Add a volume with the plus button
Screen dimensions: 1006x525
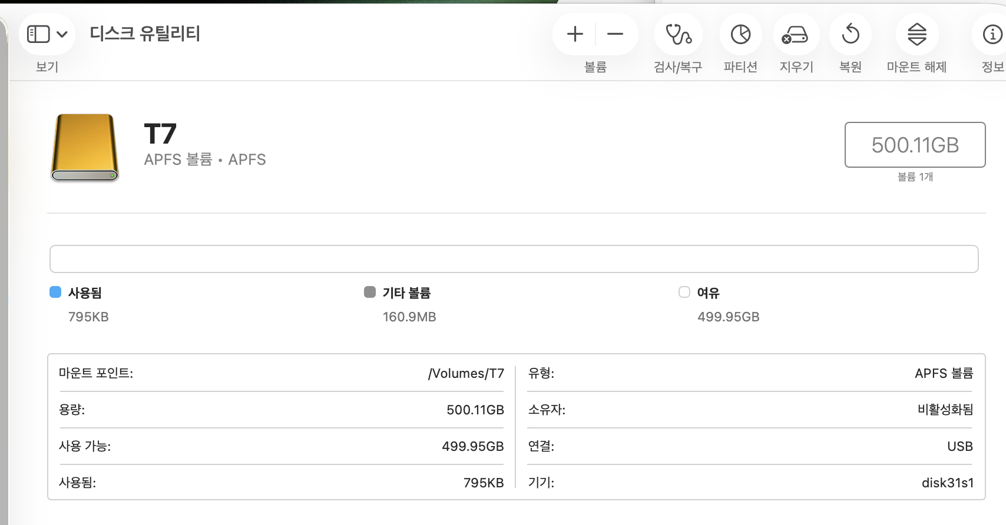pos(575,34)
